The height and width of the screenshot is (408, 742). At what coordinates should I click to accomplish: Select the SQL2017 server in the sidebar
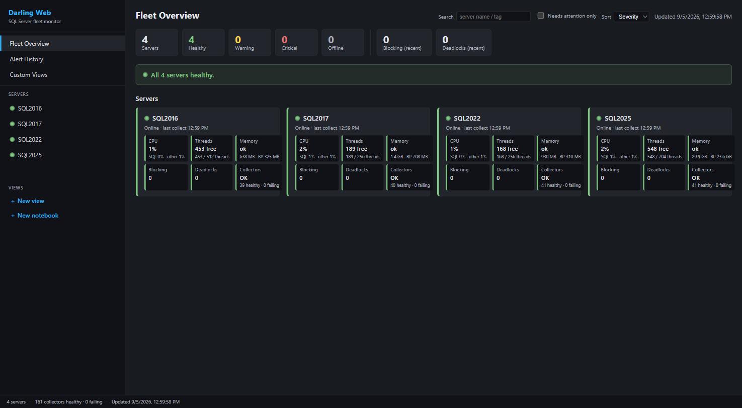point(62,124)
